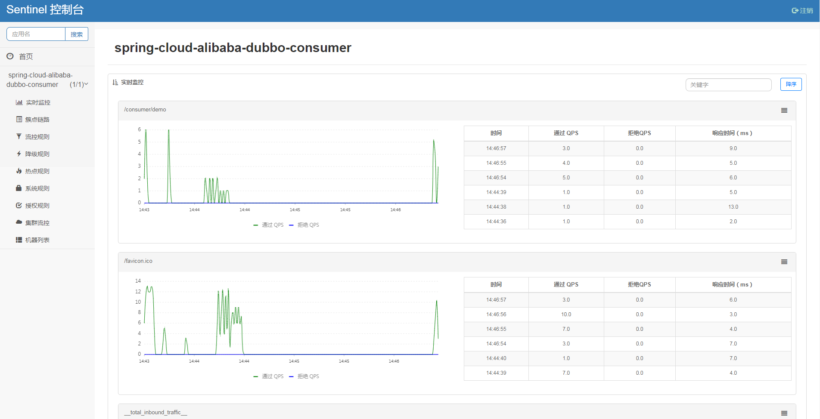Click the home dashboard icon
This screenshot has height=419, width=820.
coord(10,56)
